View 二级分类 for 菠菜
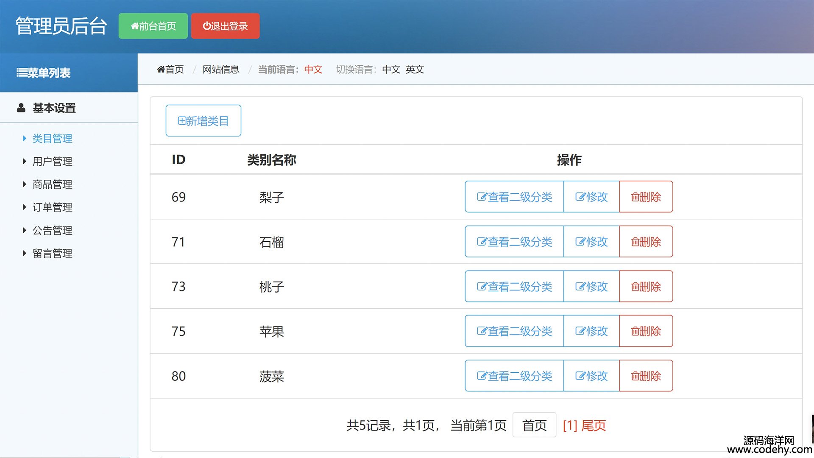 point(514,376)
